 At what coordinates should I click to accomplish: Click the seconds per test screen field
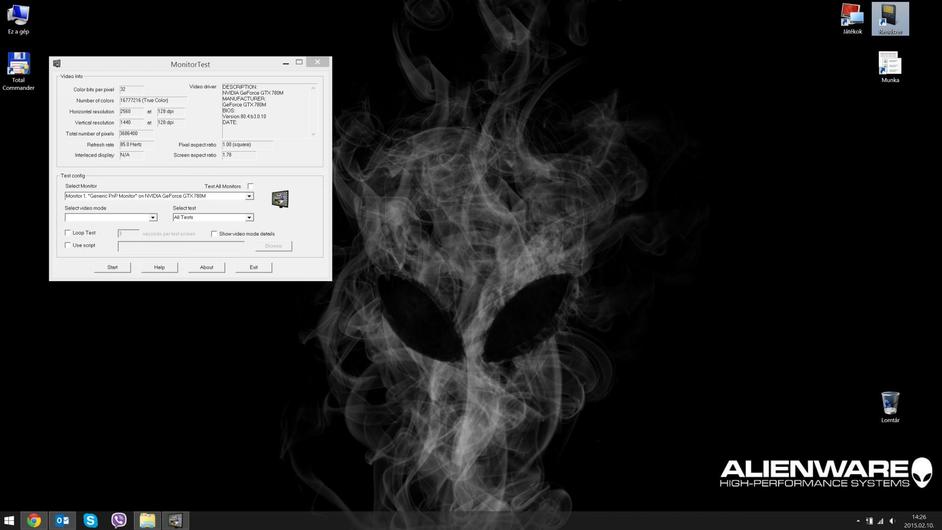pyautogui.click(x=129, y=234)
